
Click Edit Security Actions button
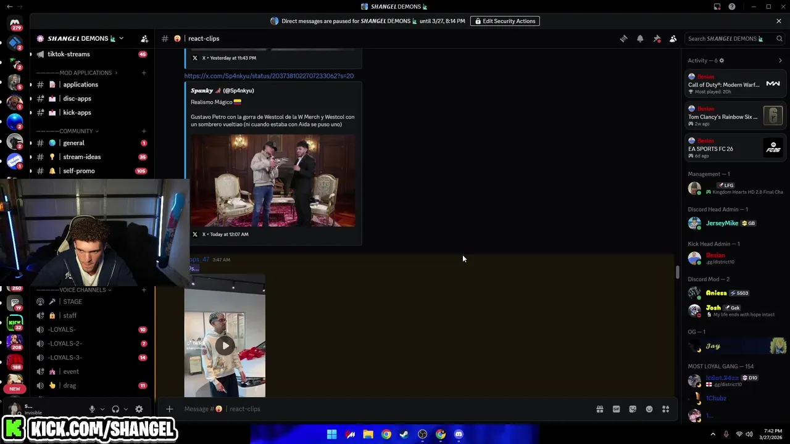505,21
